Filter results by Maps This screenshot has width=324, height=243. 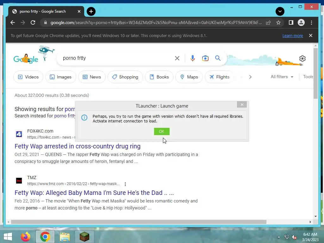(x=189, y=77)
